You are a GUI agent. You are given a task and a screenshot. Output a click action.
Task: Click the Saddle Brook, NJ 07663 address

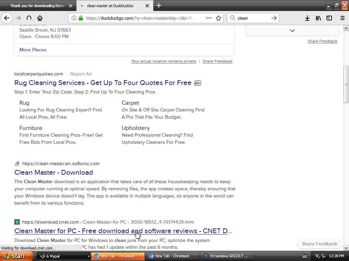click(x=45, y=30)
